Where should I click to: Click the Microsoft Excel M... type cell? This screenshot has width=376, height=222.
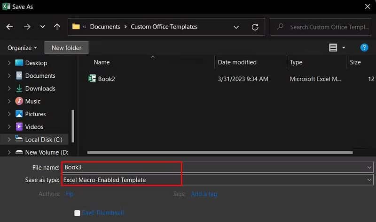coord(315,79)
